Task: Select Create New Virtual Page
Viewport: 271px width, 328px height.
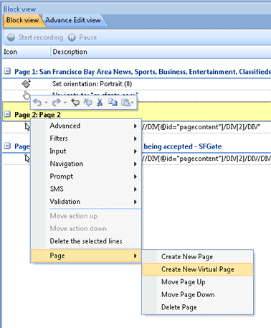Action: click(x=197, y=269)
